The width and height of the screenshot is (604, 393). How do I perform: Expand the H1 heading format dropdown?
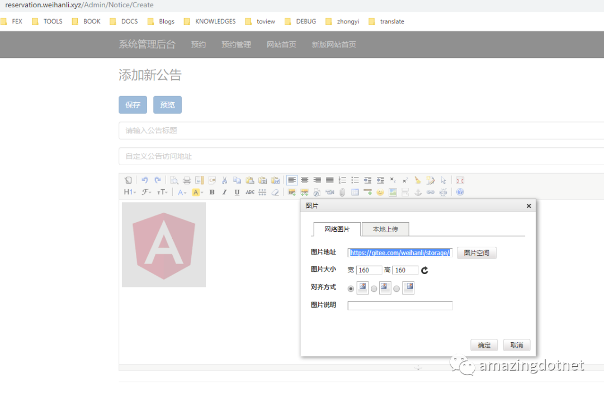click(x=130, y=192)
